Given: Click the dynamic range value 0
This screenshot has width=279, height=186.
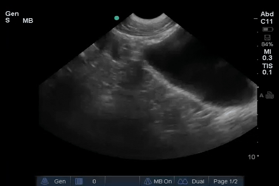Looking at the screenshot, I should [x=94, y=181].
